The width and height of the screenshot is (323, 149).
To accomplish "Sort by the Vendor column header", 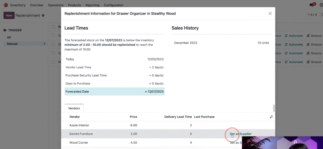I will [74, 117].
